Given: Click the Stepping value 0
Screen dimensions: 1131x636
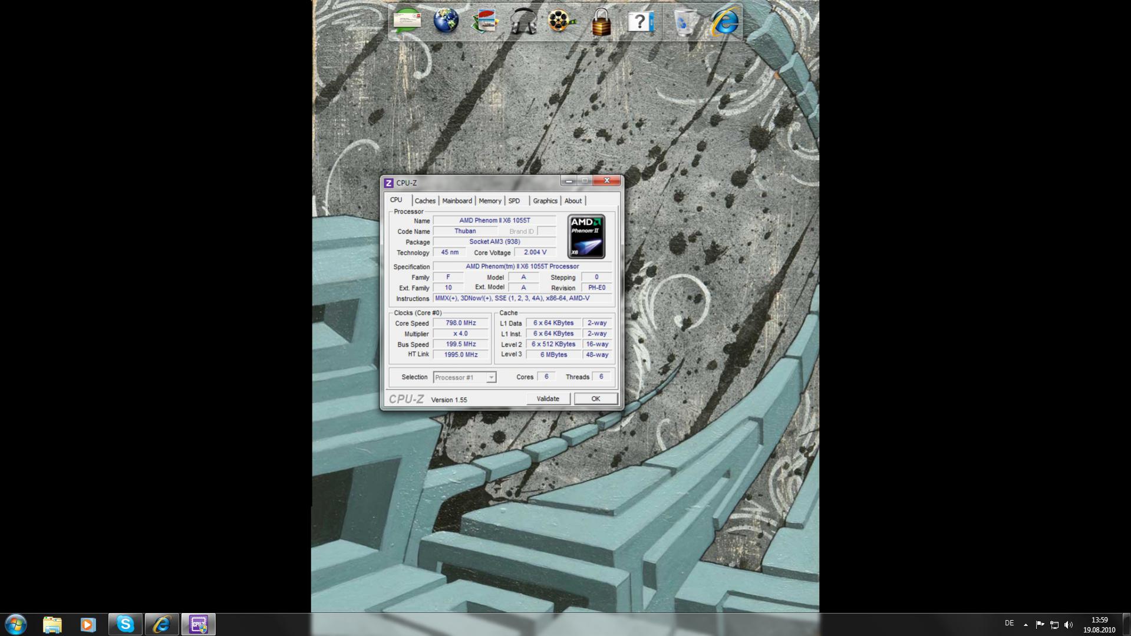Looking at the screenshot, I should coord(596,277).
